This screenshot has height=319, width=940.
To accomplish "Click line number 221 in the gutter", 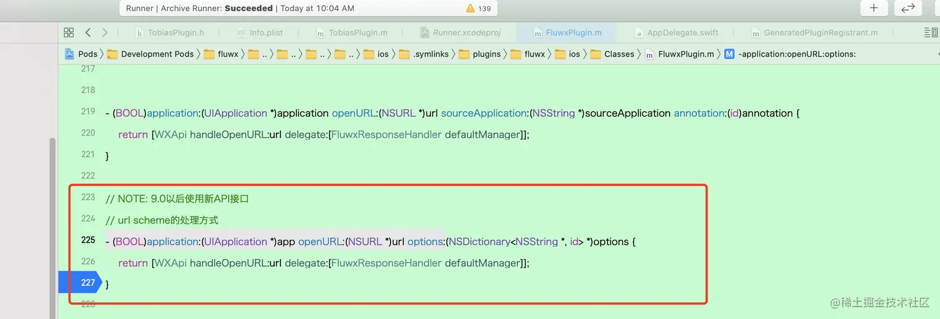I will pyautogui.click(x=88, y=155).
